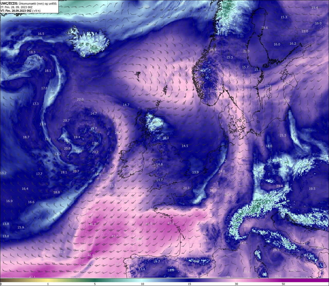Viewport: 329px width, 286px height.
Task: Click the 47.1 value at bottom left
Action: pos(32,277)
